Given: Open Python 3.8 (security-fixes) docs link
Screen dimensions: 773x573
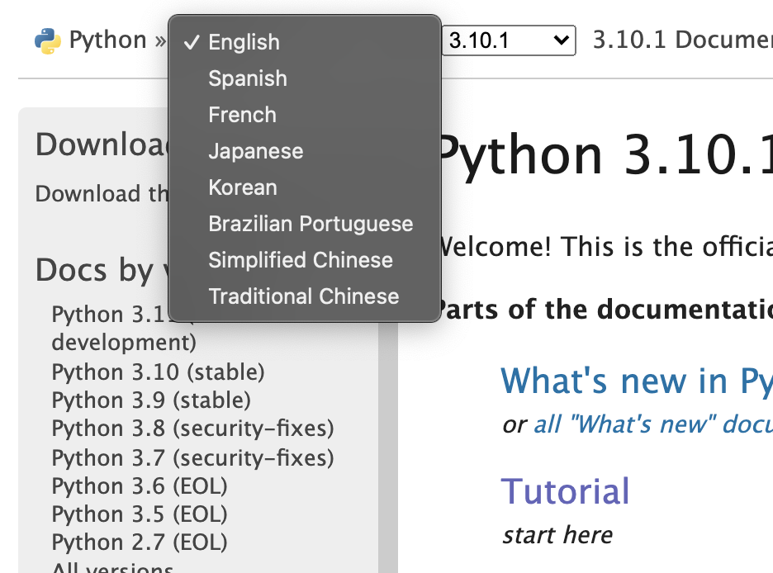Looking at the screenshot, I should (192, 429).
